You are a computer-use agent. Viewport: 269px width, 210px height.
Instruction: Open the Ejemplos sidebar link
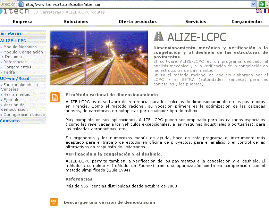pyautogui.click(x=12, y=100)
